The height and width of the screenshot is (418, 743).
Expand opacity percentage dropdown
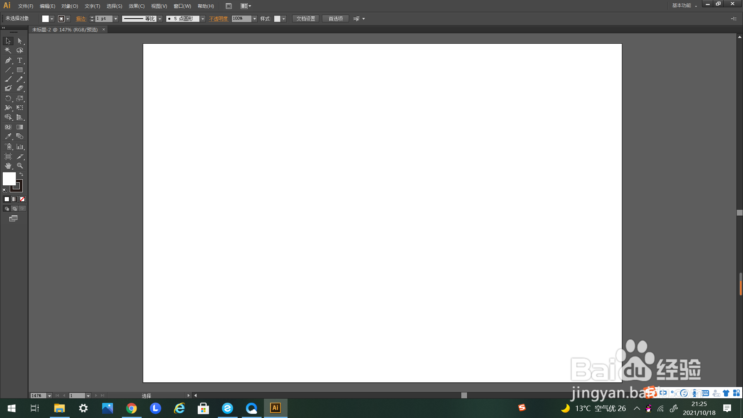(x=255, y=19)
